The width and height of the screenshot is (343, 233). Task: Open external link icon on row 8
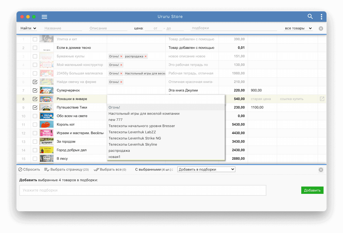[x=322, y=99]
